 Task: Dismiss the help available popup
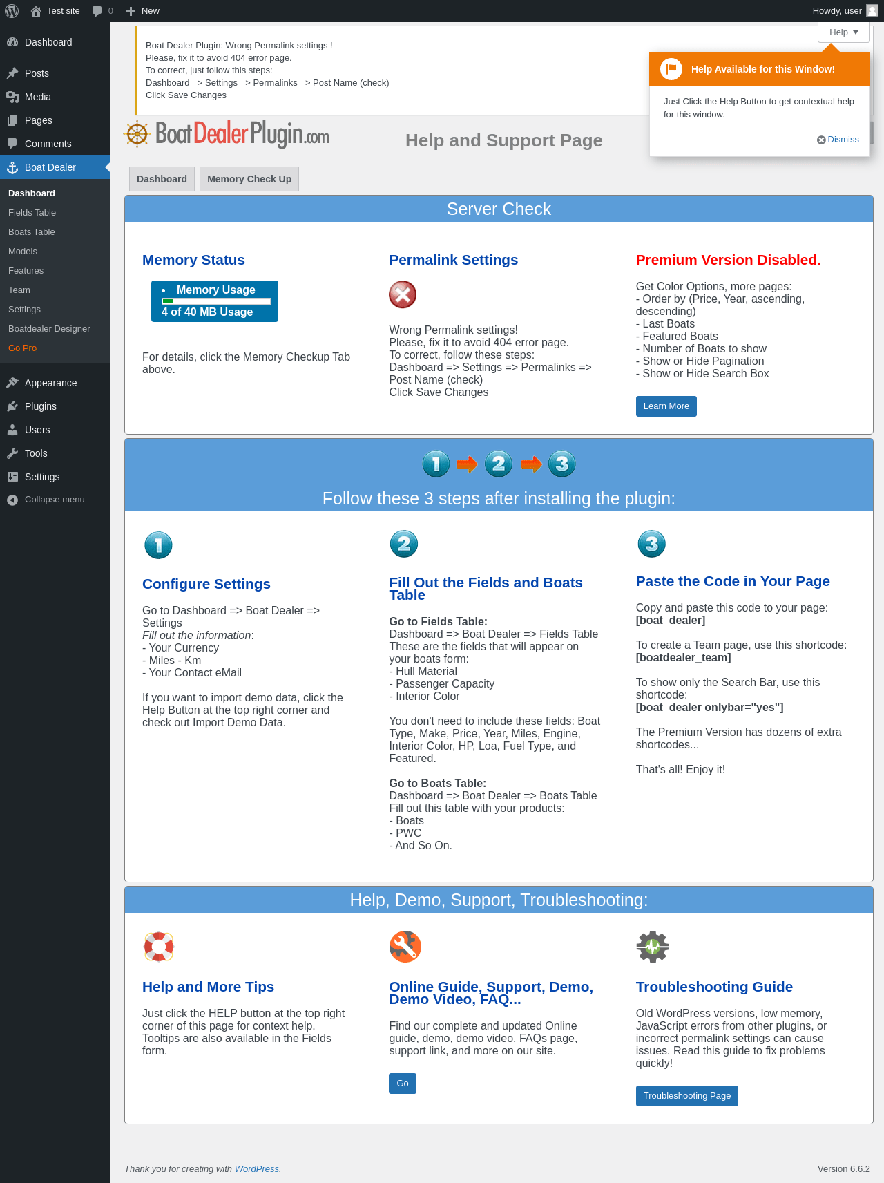pos(838,140)
